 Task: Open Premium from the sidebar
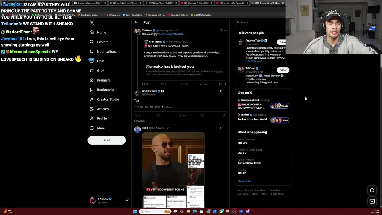[100, 80]
